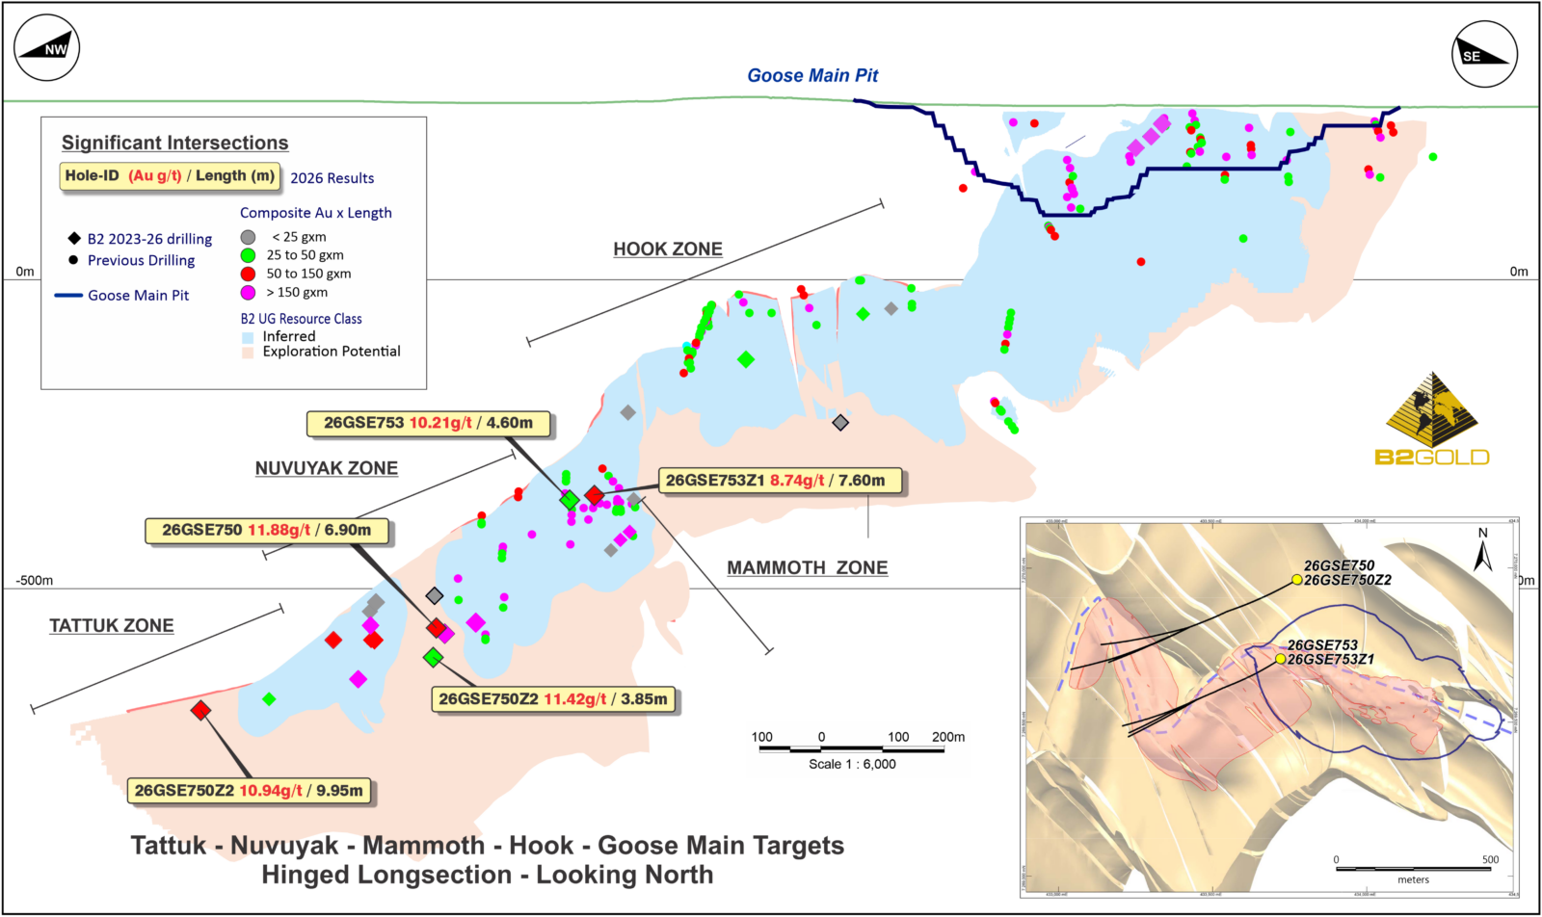Select the black diamond B2 2023-26 drilling symbol
1542x917 pixels.
[74, 238]
